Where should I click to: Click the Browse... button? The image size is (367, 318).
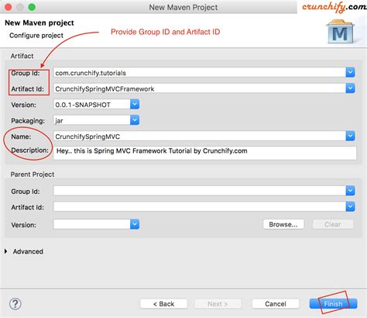coord(283,224)
